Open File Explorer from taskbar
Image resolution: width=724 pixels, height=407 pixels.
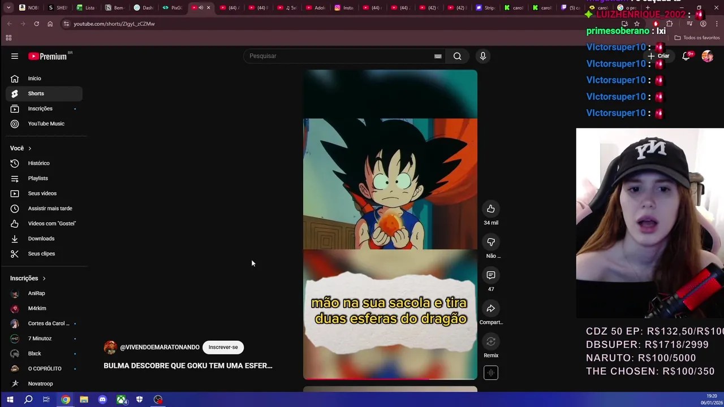[x=84, y=400]
